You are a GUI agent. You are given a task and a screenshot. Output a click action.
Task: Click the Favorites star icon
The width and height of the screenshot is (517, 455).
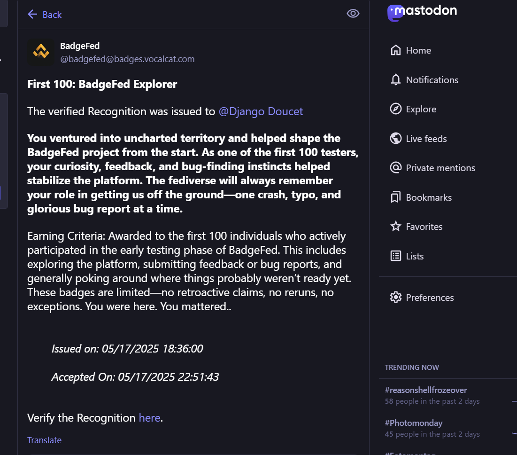pos(395,227)
